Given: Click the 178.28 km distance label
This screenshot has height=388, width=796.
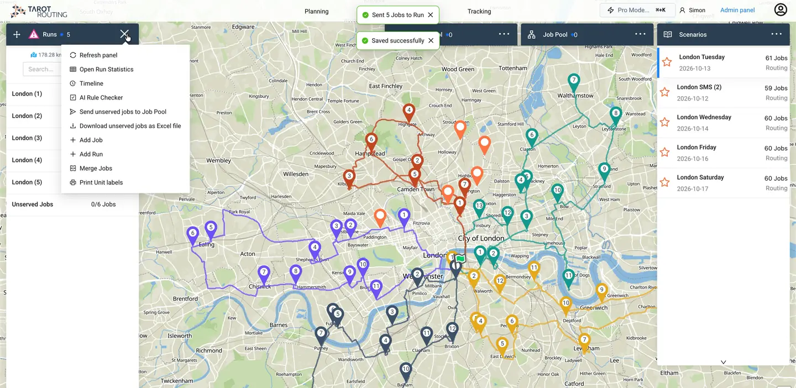Looking at the screenshot, I should tap(50, 55).
